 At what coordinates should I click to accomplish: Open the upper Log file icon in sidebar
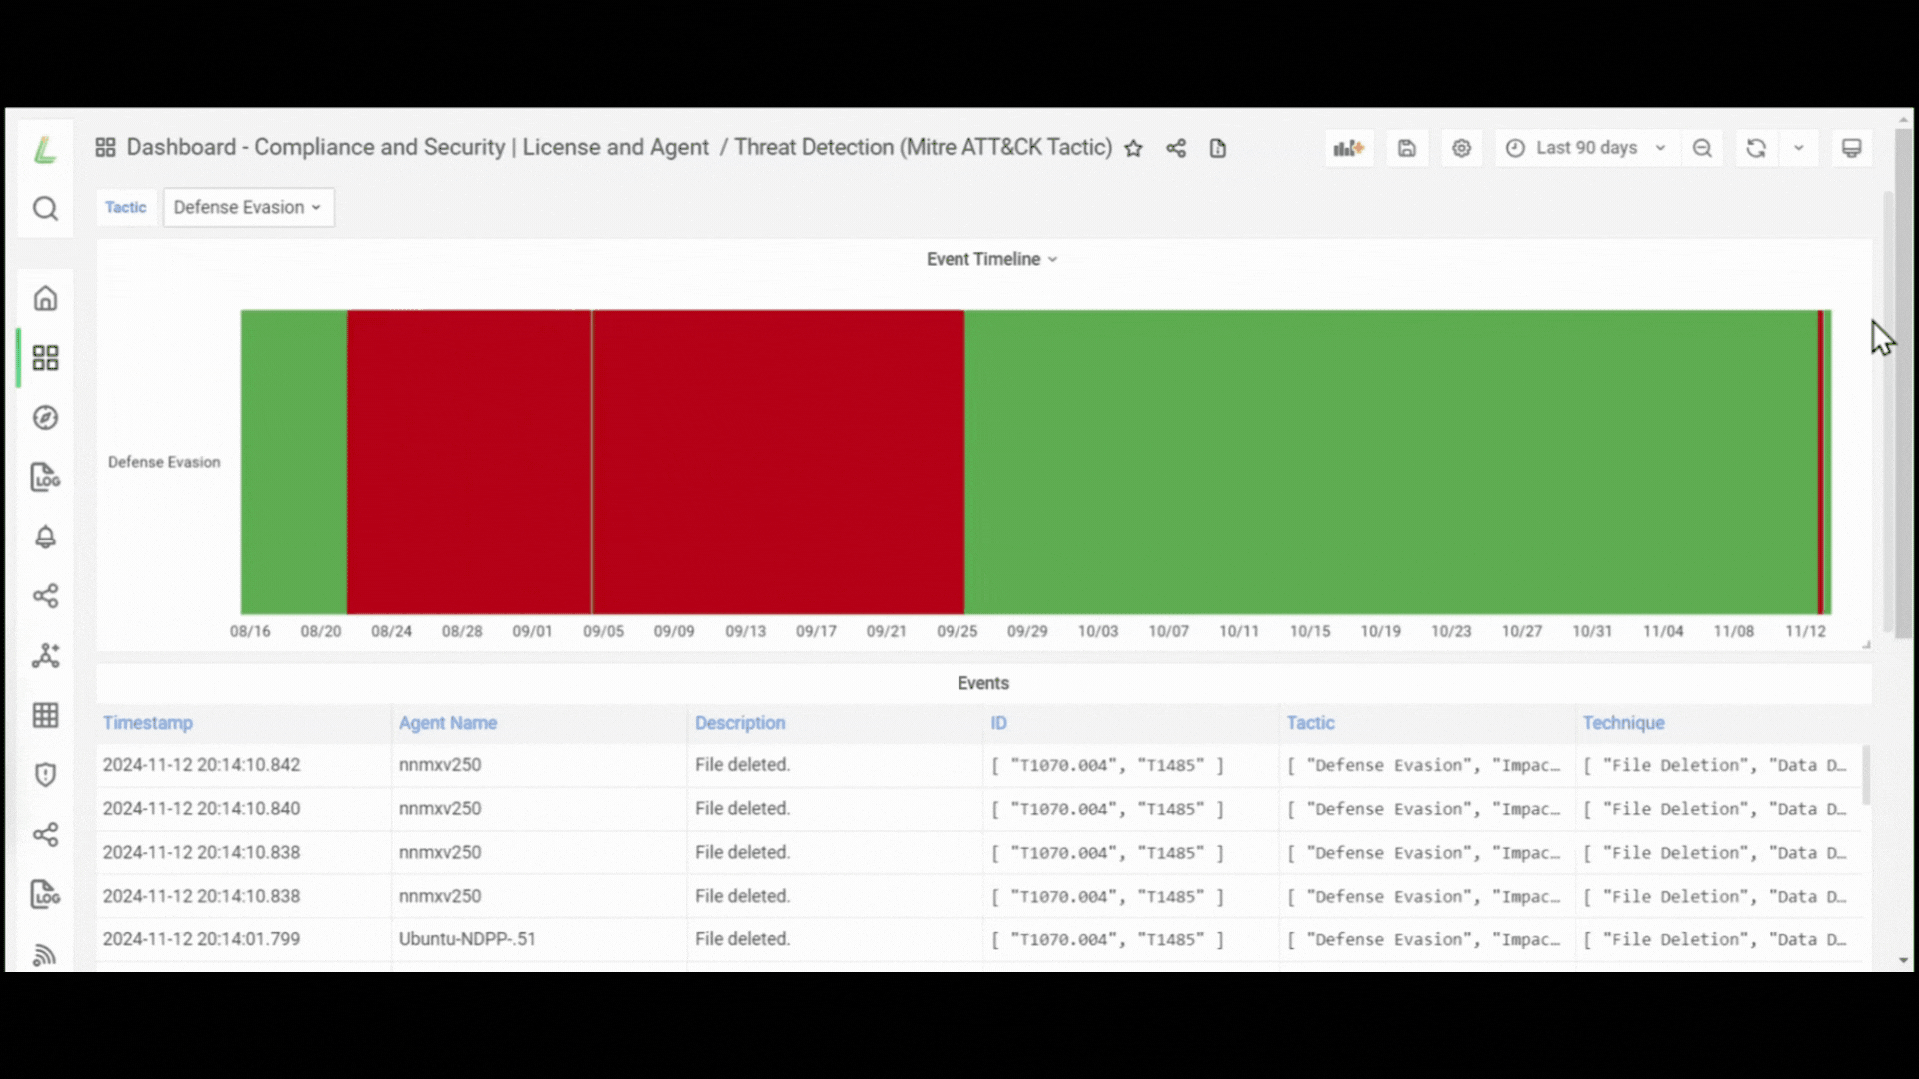(45, 477)
